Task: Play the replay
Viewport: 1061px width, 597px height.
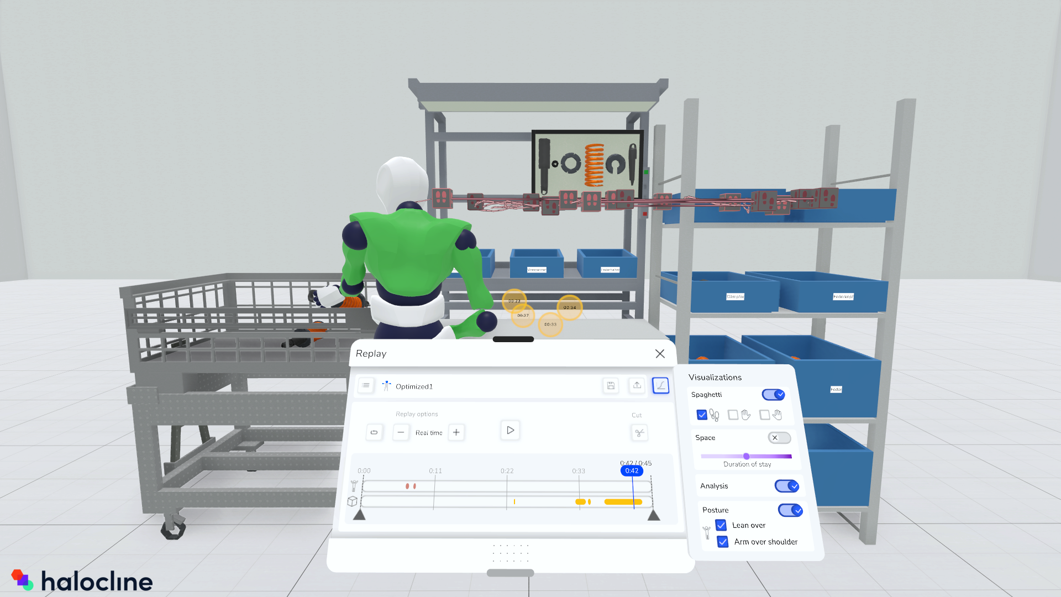Action: pyautogui.click(x=510, y=431)
